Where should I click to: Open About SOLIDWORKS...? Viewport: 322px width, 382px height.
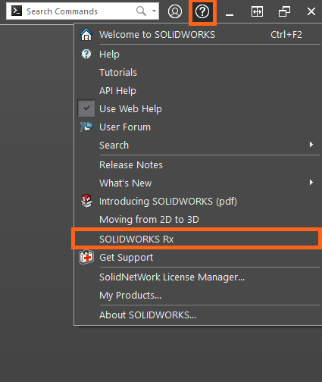(198, 315)
